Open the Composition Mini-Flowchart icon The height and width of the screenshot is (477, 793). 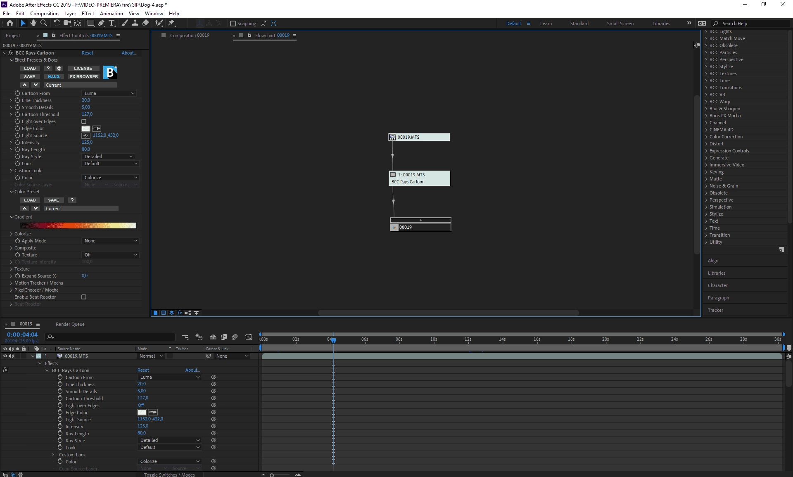pyautogui.click(x=185, y=337)
